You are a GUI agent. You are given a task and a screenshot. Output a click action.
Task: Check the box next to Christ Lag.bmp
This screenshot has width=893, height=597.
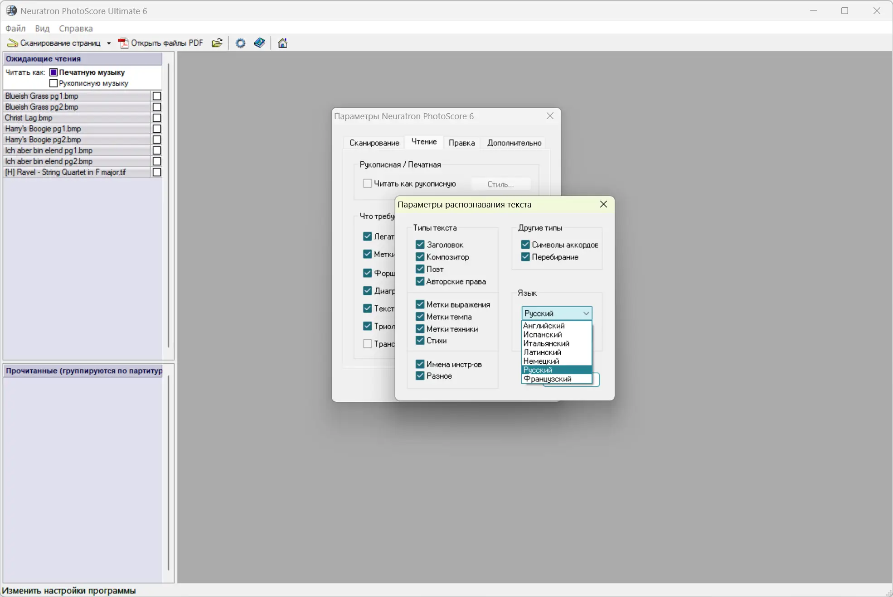click(x=157, y=118)
